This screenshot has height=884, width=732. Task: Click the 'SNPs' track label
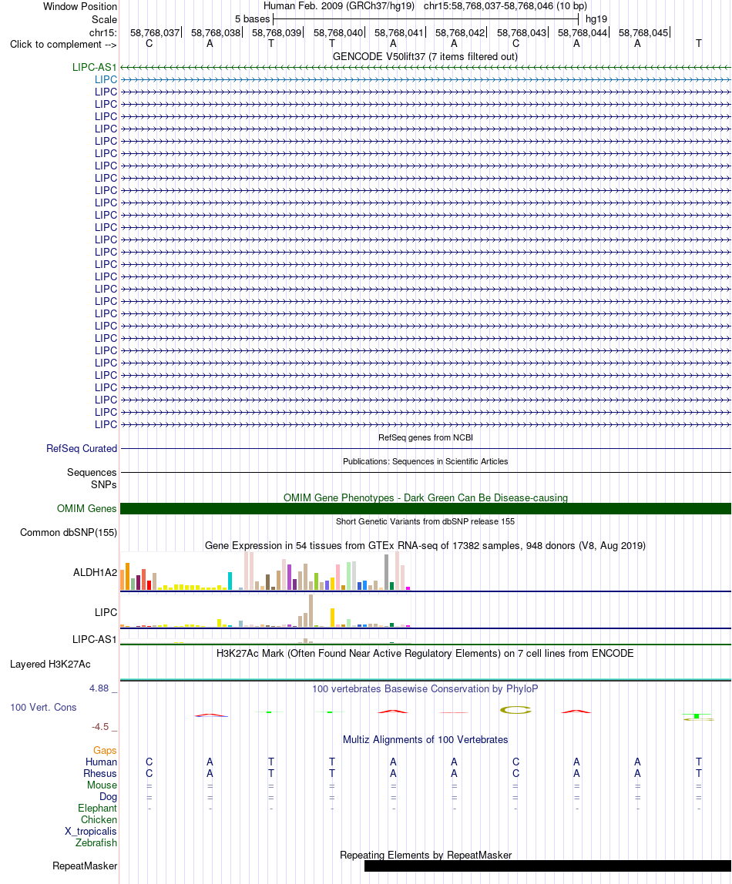(104, 485)
